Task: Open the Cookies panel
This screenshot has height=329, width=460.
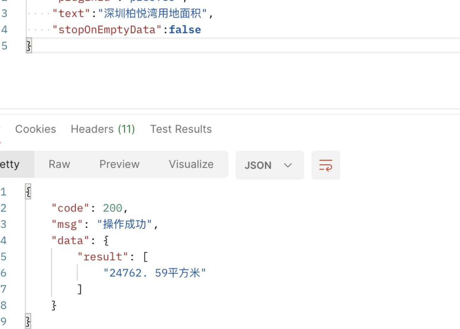Action: [x=35, y=129]
